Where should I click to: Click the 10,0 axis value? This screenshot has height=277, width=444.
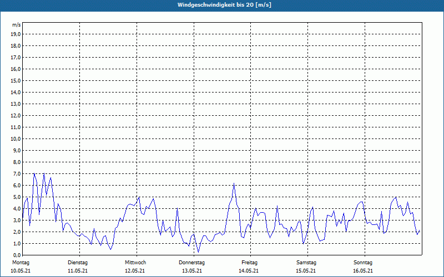coord(16,139)
